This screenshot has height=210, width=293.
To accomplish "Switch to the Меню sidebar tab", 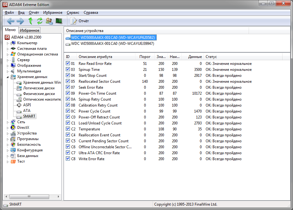I will (x=10, y=30).
